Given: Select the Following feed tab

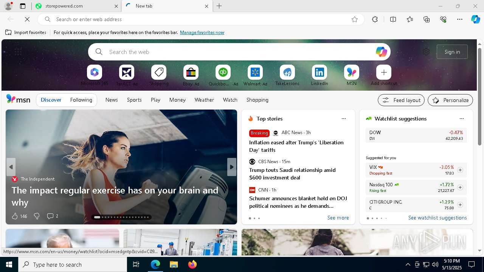Looking at the screenshot, I should click(81, 100).
